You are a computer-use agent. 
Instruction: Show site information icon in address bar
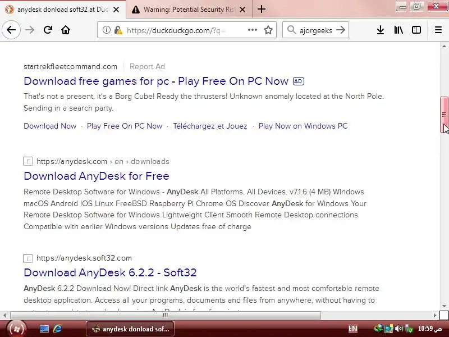click(106, 30)
